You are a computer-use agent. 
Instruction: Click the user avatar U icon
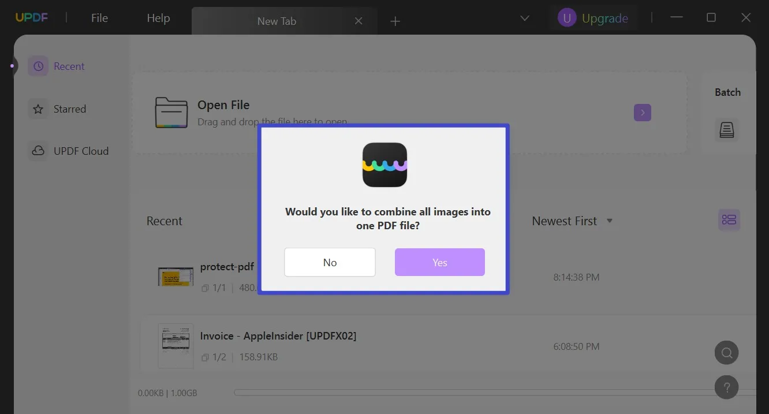[567, 18]
